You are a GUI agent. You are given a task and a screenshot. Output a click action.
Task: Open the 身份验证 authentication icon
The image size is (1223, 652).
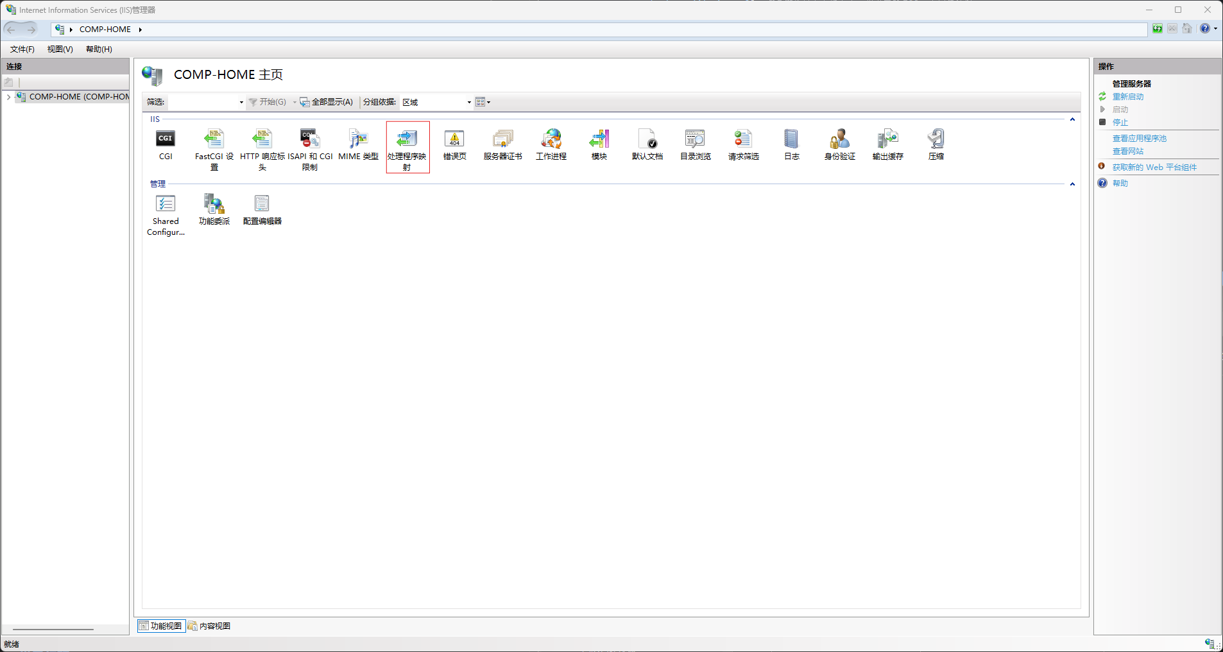point(839,139)
